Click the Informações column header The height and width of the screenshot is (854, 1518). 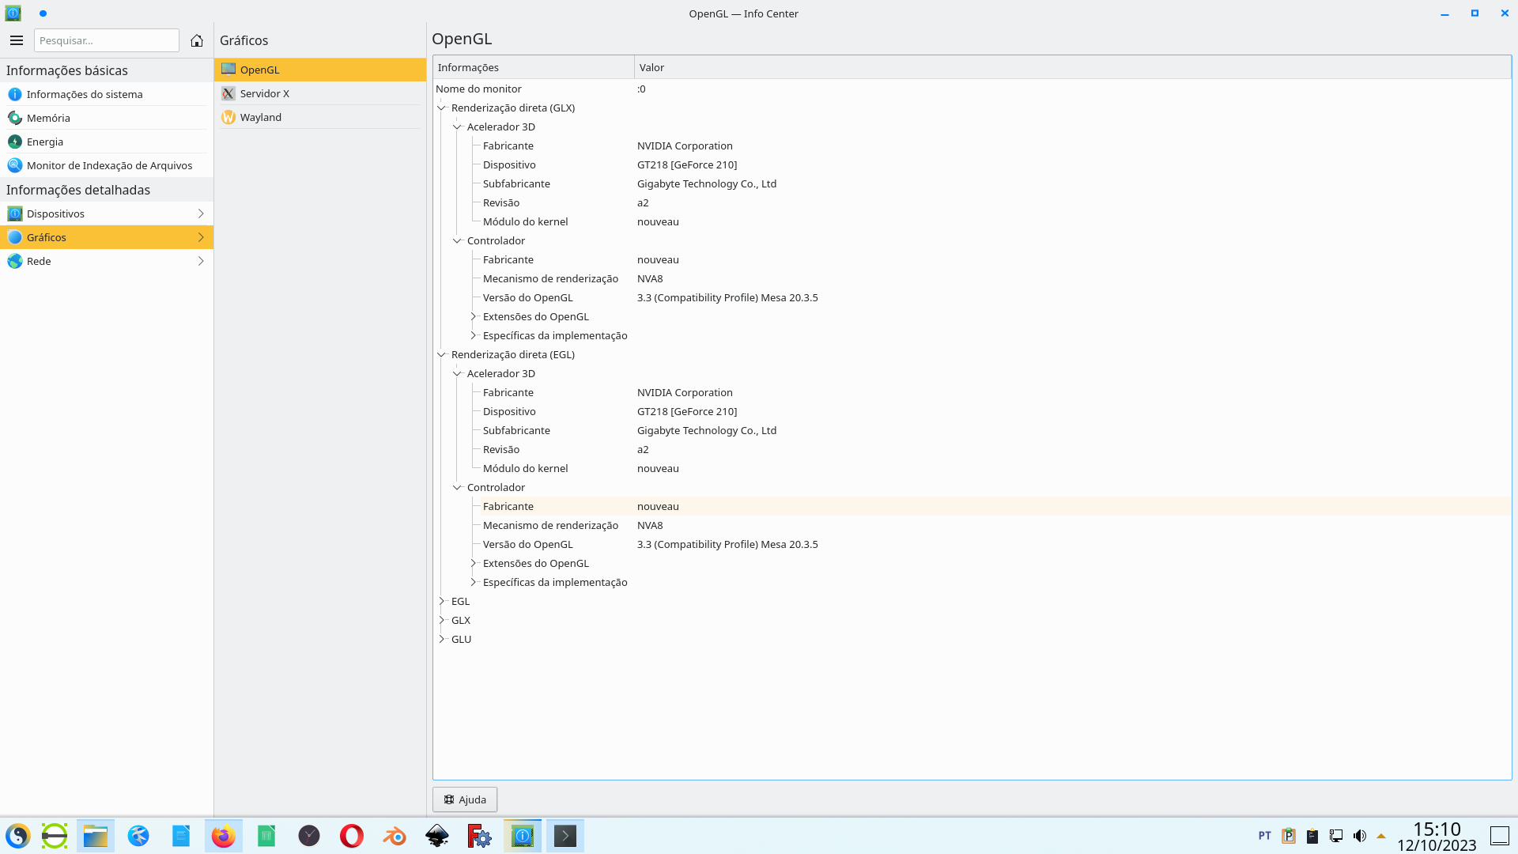point(534,67)
